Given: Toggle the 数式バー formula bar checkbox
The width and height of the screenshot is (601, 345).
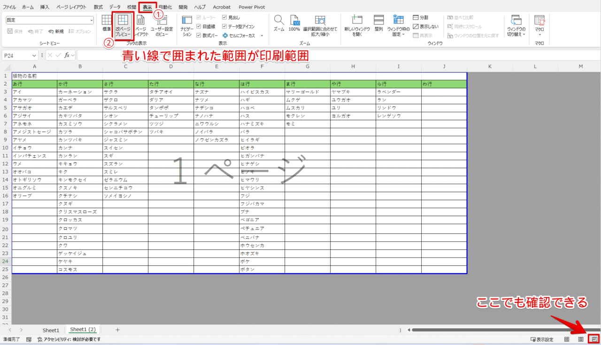Looking at the screenshot, I should click(199, 35).
